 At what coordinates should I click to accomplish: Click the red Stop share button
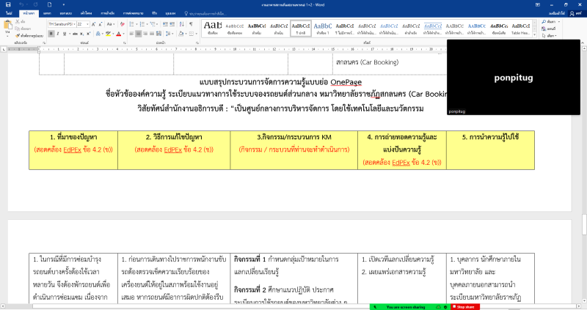click(x=464, y=306)
